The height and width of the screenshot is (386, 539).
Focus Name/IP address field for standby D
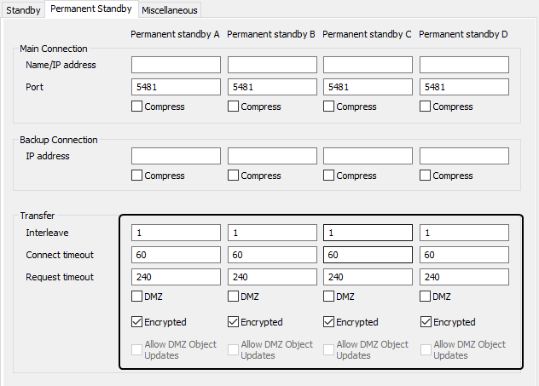click(x=464, y=65)
